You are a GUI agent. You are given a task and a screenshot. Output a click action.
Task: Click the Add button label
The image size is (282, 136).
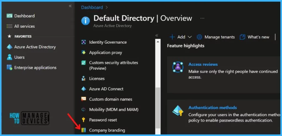(x=181, y=37)
